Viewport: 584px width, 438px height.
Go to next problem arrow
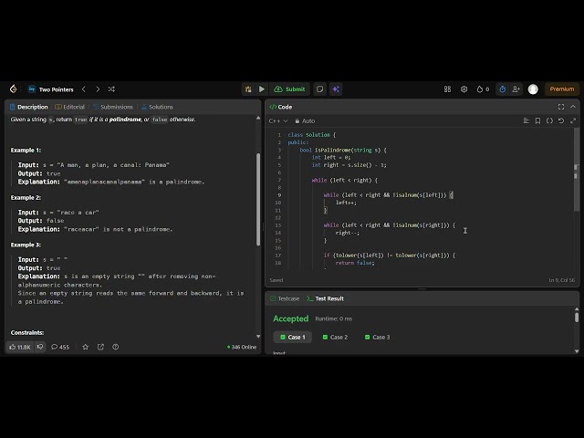click(x=98, y=89)
